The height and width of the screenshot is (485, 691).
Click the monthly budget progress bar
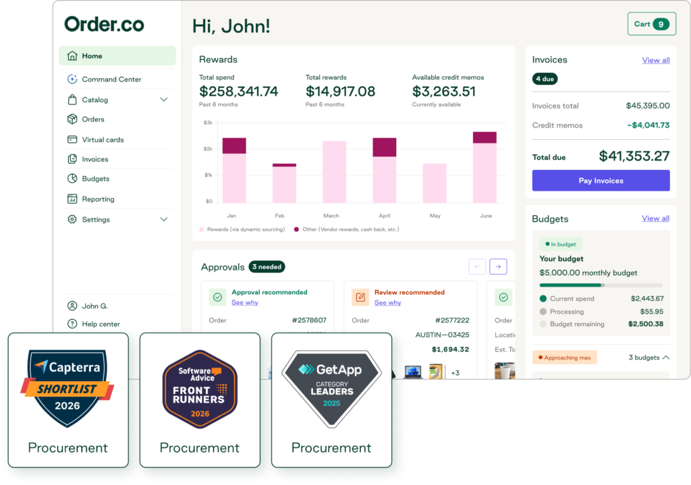(x=601, y=285)
